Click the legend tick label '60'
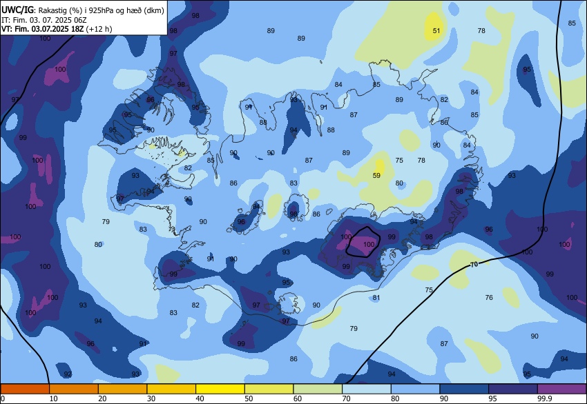587x404 pixels. click(298, 398)
